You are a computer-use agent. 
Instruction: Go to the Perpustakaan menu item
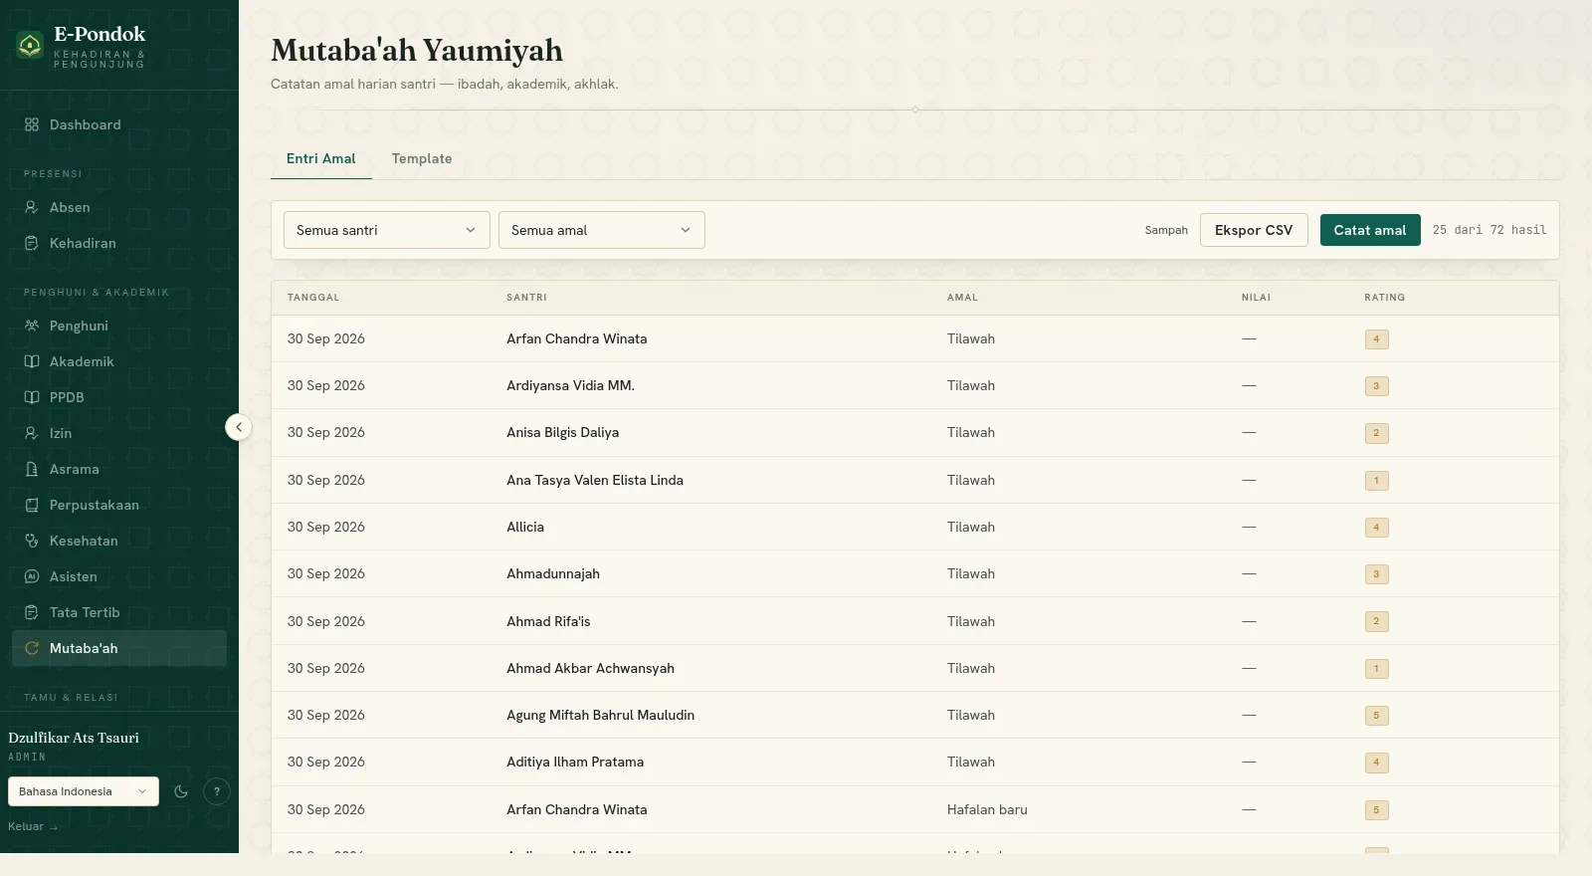pyautogui.click(x=119, y=505)
